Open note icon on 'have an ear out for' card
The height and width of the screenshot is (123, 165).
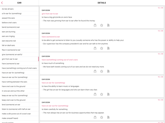[x=108, y=117]
